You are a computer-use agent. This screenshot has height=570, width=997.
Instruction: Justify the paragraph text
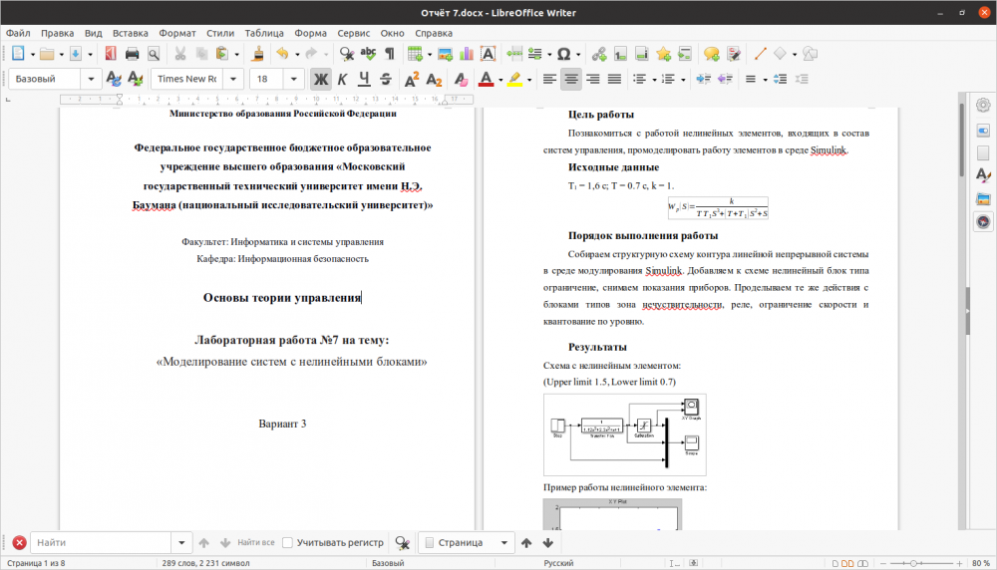[614, 79]
